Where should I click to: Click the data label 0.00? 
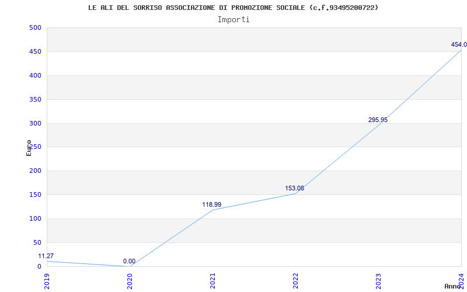(129, 261)
